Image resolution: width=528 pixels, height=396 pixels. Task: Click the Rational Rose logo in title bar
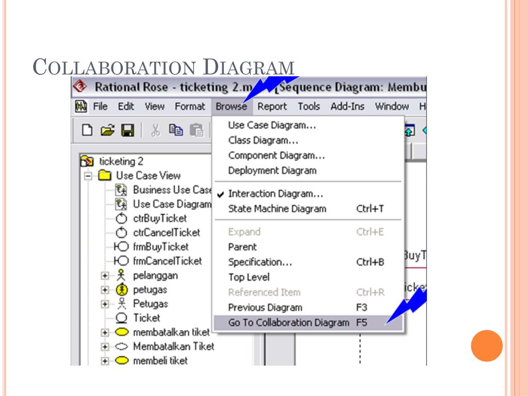tap(80, 87)
